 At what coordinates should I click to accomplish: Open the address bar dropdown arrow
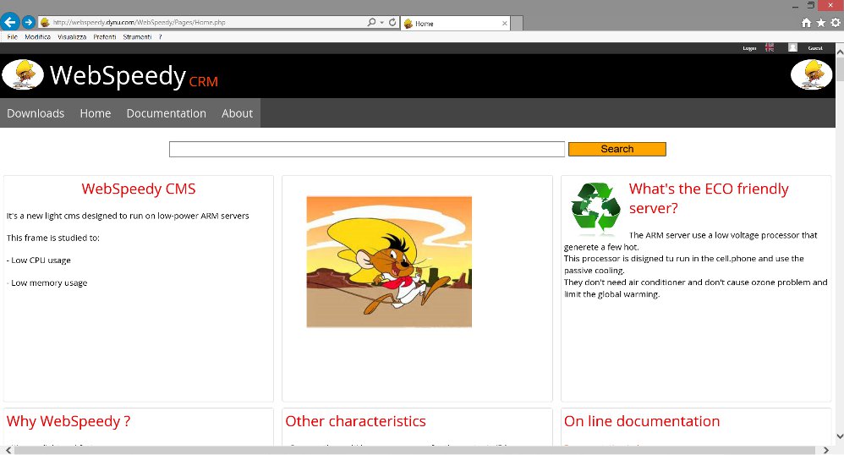tap(381, 23)
